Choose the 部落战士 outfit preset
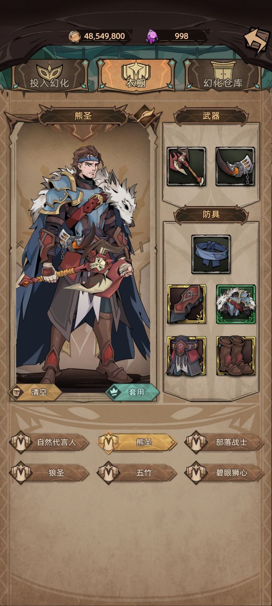The width and height of the screenshot is (272, 606). pyautogui.click(x=224, y=442)
